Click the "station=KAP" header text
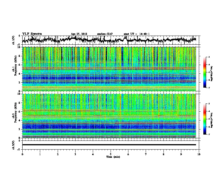The width and height of the screenshot is (224, 173). coord(105,34)
